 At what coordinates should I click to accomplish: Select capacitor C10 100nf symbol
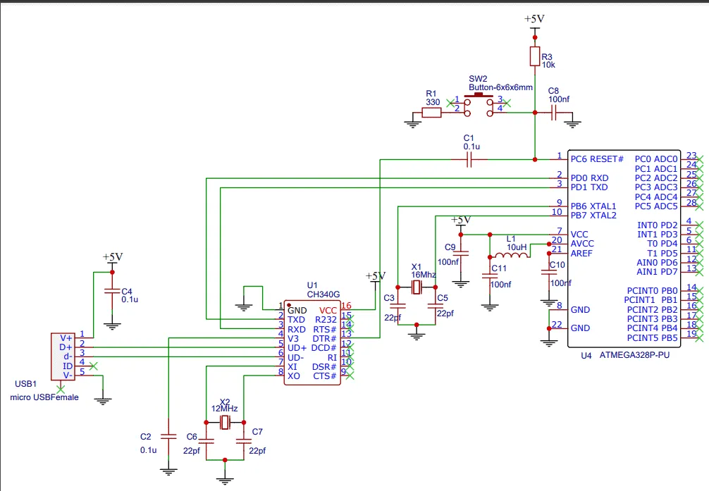pyautogui.click(x=549, y=272)
